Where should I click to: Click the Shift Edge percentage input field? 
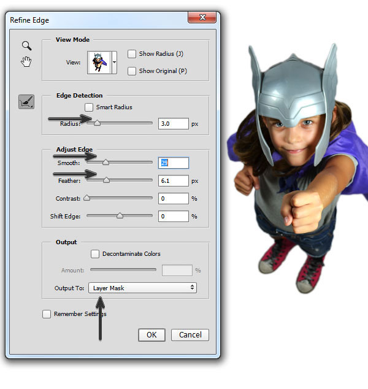click(x=174, y=217)
